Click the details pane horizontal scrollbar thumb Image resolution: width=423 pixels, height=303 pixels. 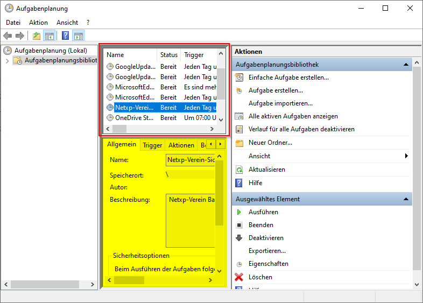pyautogui.click(x=129, y=280)
